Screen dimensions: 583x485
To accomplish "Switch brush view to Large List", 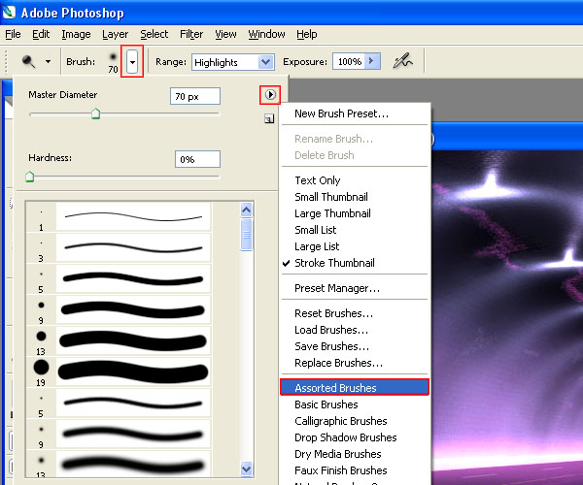I will tap(355, 246).
